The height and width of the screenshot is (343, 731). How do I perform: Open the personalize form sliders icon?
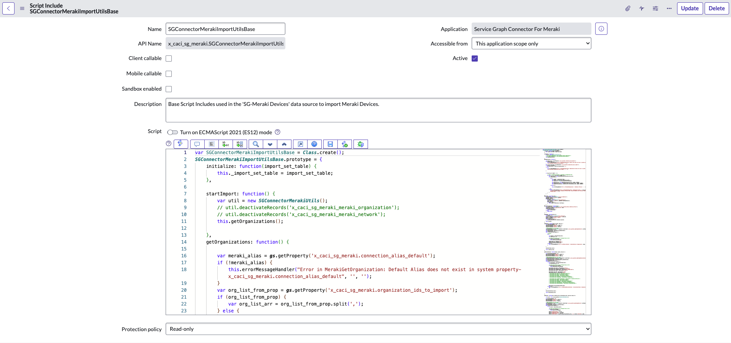655,8
